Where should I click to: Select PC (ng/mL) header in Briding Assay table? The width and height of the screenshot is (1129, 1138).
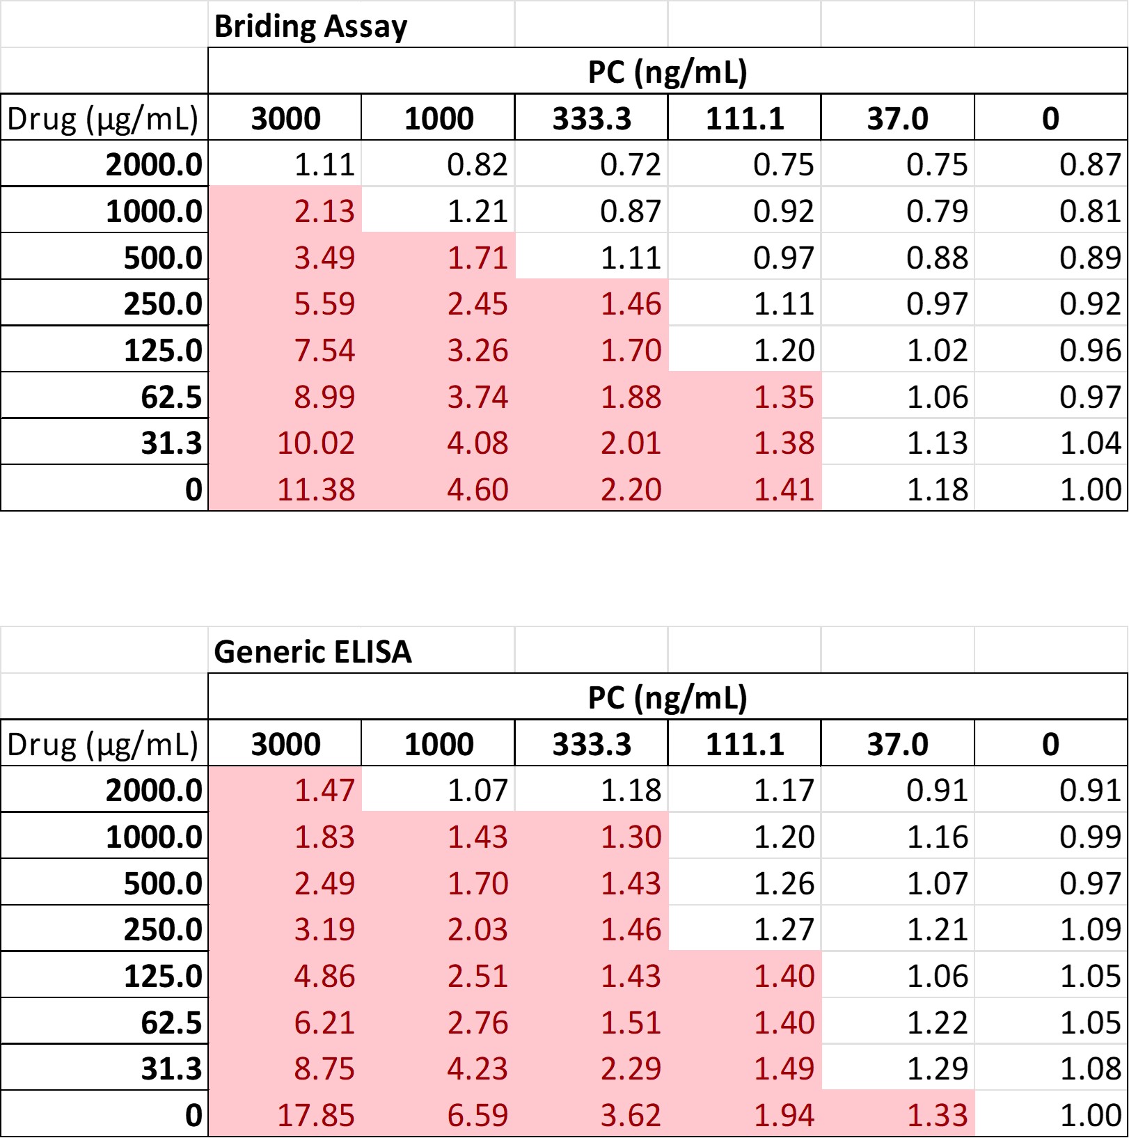667,72
